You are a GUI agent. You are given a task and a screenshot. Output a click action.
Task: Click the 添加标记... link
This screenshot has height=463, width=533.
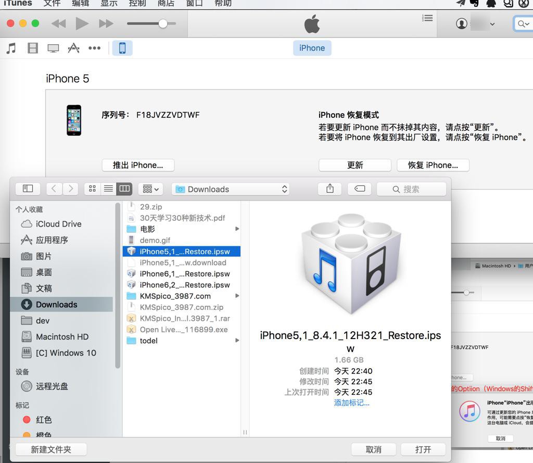[x=351, y=403]
